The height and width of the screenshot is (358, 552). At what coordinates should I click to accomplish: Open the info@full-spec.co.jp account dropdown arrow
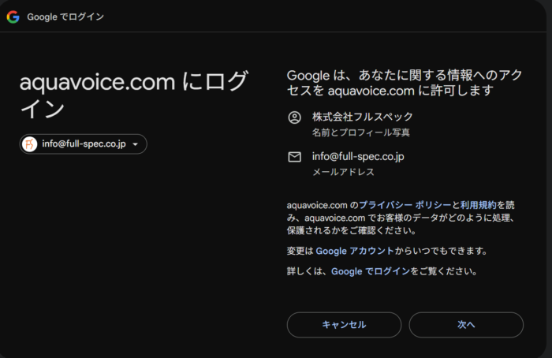coord(135,144)
